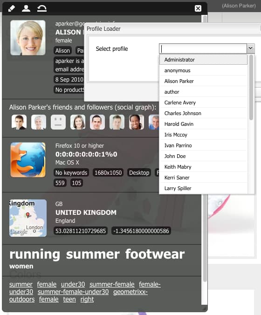Click the profile list scrollbar
The width and height of the screenshot is (261, 315).
click(251, 88)
